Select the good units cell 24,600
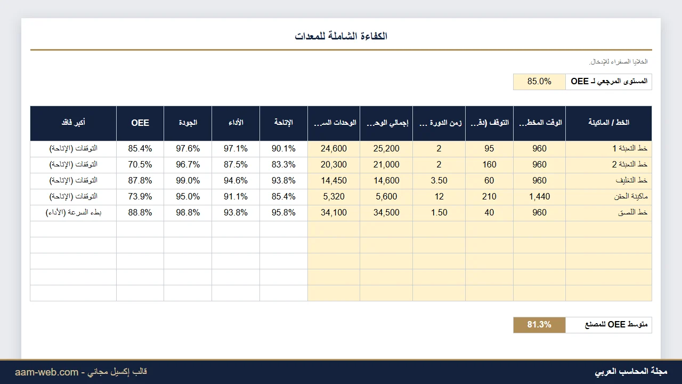Viewport: 682px width, 384px height. pos(334,149)
